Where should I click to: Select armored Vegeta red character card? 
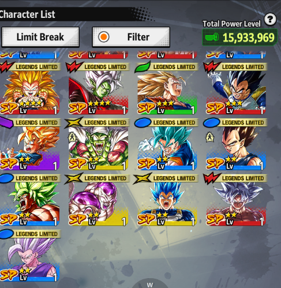point(235,88)
